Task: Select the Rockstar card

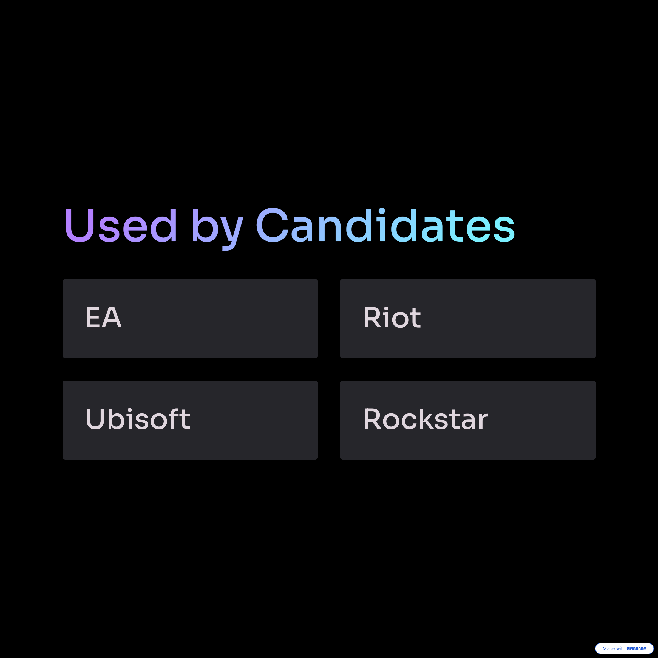Action: (x=468, y=420)
